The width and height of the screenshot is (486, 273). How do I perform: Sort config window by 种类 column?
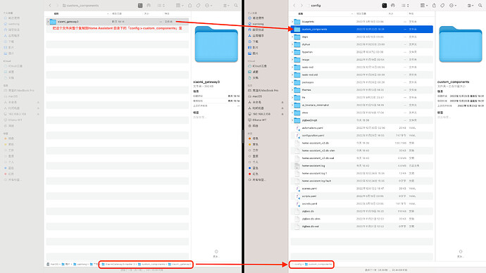point(411,13)
